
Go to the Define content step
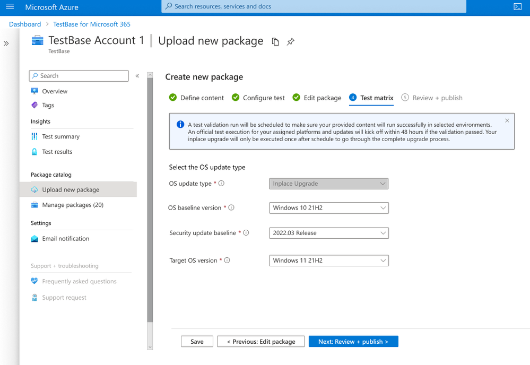(196, 98)
